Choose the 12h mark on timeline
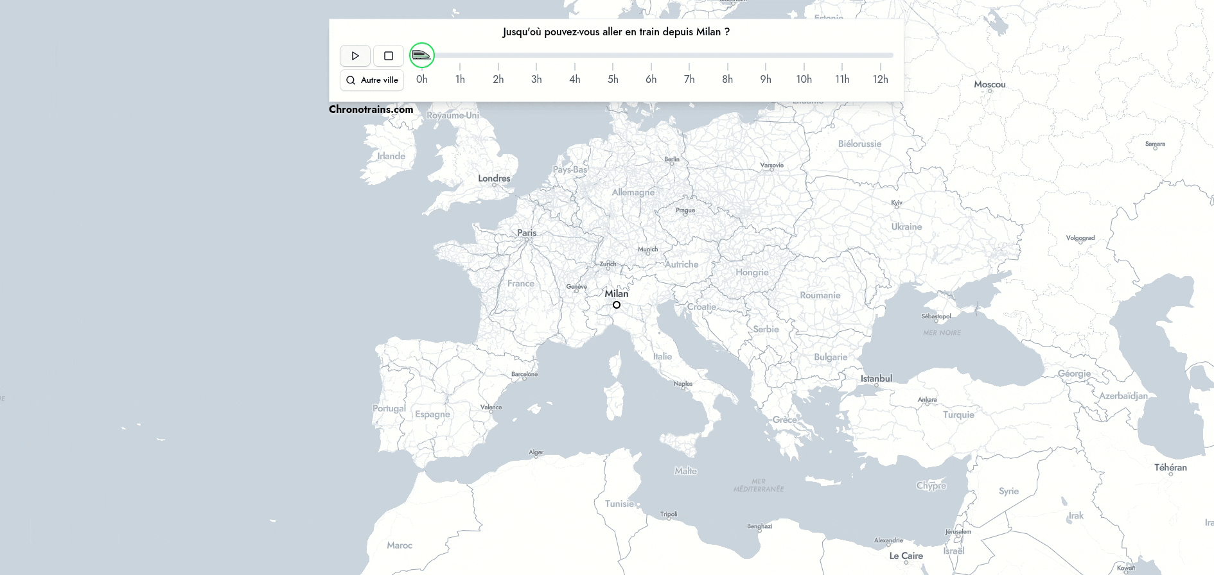This screenshot has width=1214, height=575. [880, 78]
